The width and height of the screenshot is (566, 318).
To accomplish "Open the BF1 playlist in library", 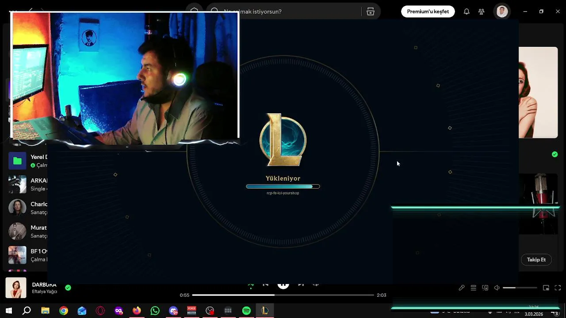I will point(27,255).
